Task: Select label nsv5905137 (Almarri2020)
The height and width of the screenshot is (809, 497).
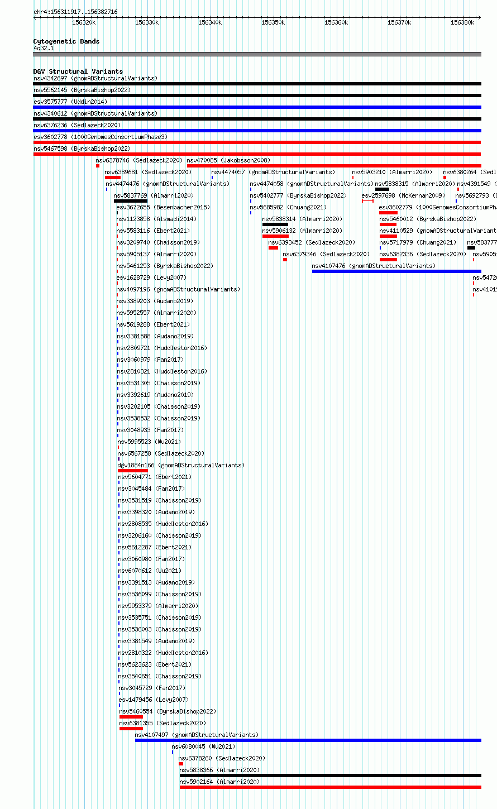Action: click(x=156, y=254)
